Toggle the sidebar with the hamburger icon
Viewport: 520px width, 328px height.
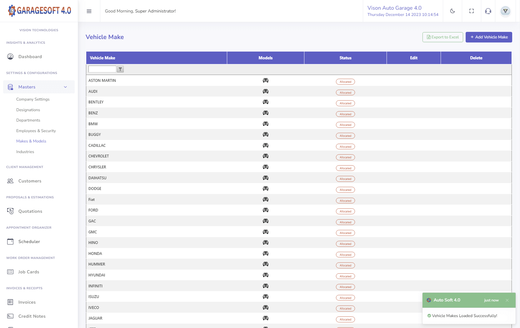[89, 11]
